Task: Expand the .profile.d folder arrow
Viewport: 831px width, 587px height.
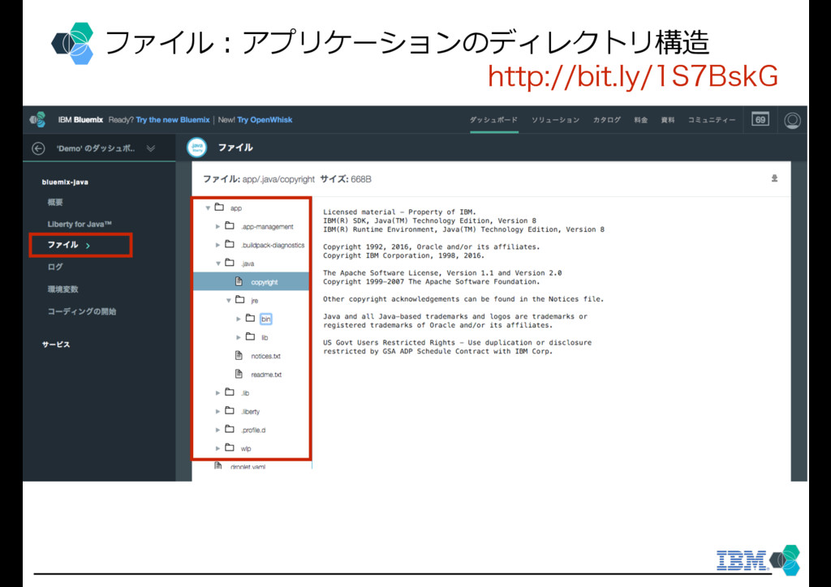Action: (217, 430)
